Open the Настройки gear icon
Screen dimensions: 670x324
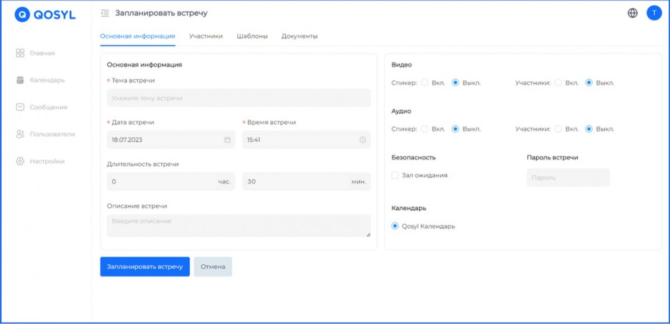tap(20, 161)
